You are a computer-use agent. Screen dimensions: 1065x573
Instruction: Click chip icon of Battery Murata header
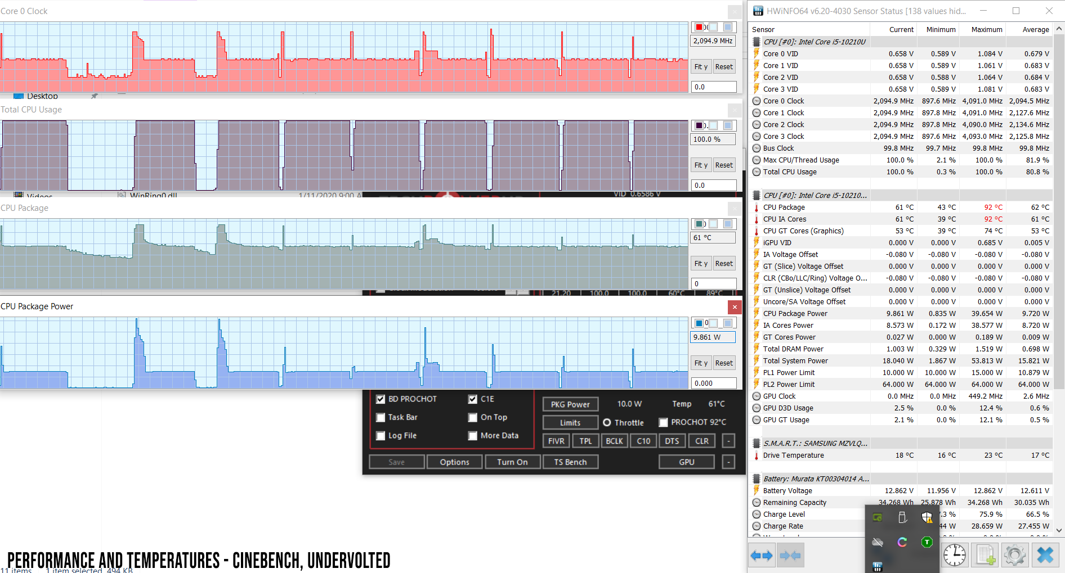tap(757, 479)
